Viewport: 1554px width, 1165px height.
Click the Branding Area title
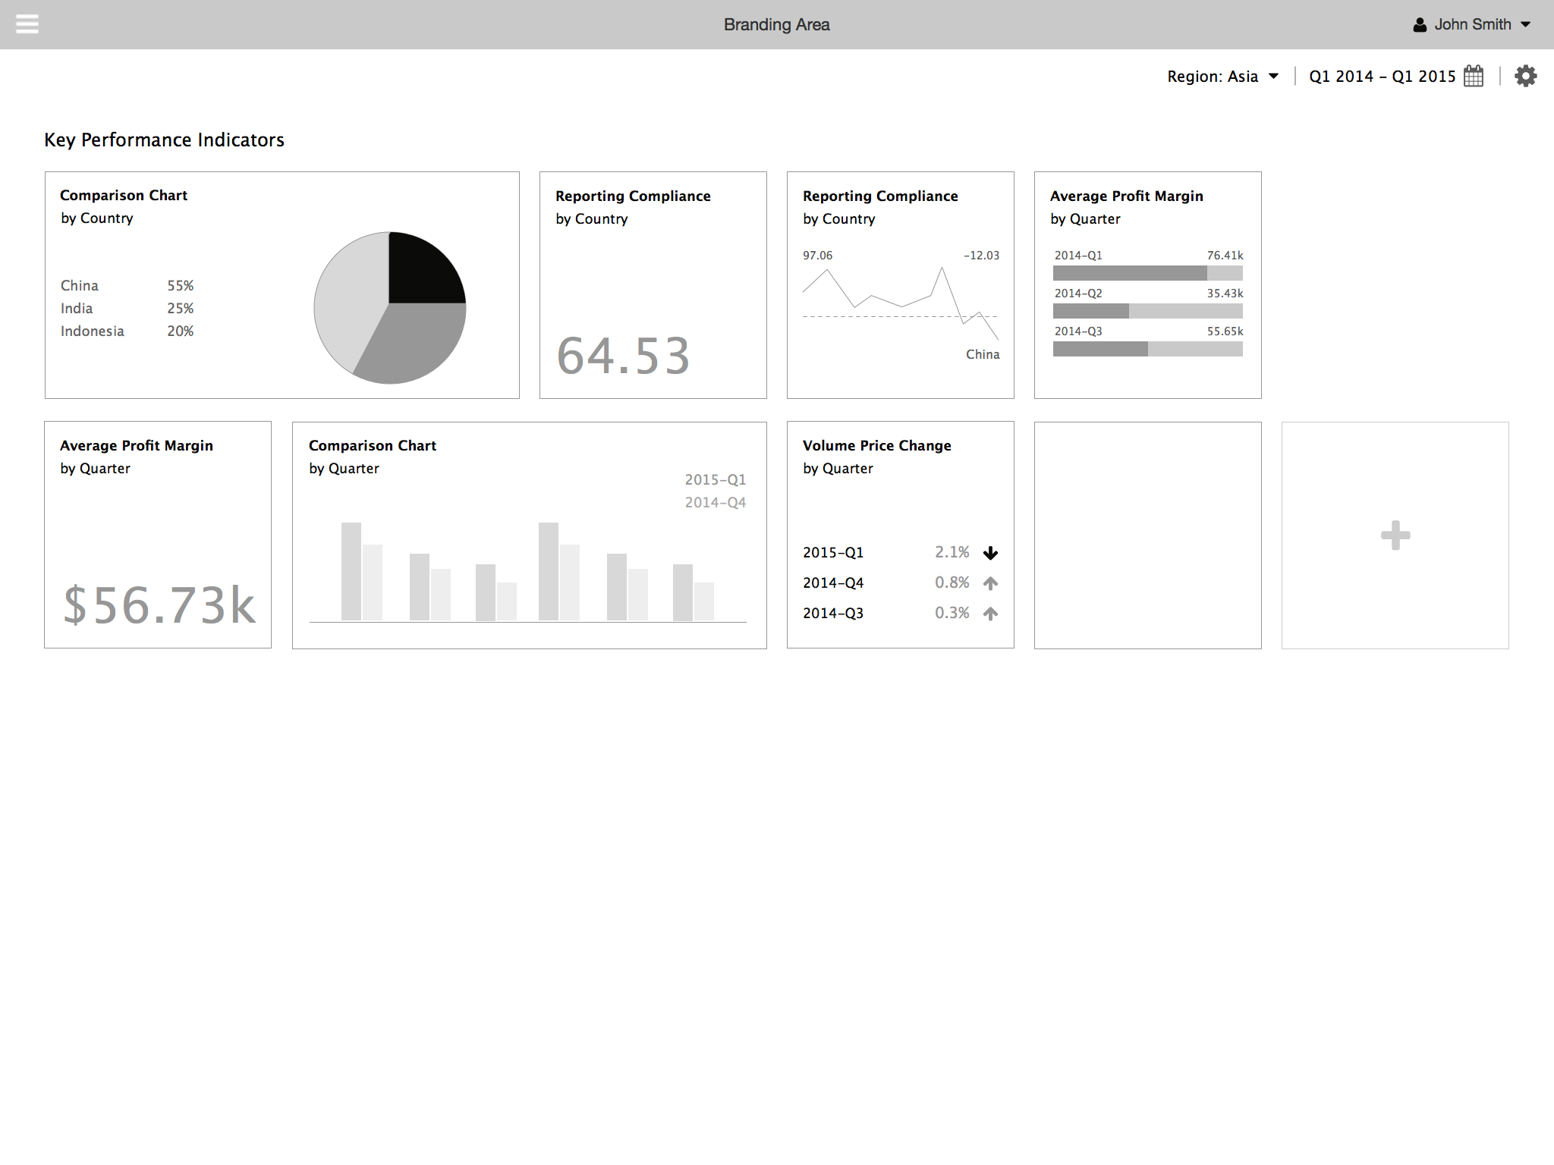pyautogui.click(x=776, y=24)
